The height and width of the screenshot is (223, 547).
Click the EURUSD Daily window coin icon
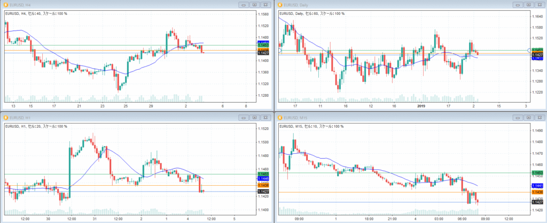click(279, 5)
